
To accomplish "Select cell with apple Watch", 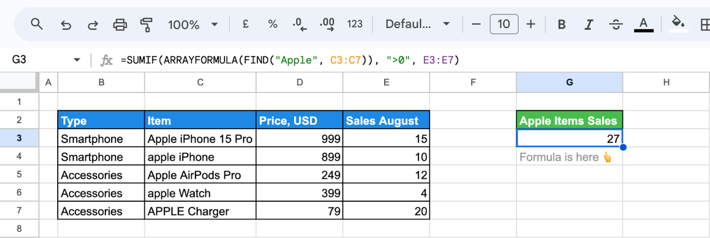I will pos(200,193).
